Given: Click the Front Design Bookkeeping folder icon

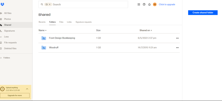Looking at the screenshot, I should (x=44, y=38).
